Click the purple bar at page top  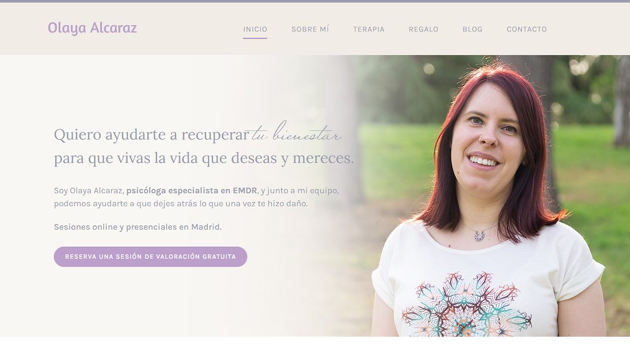click(315, 1)
